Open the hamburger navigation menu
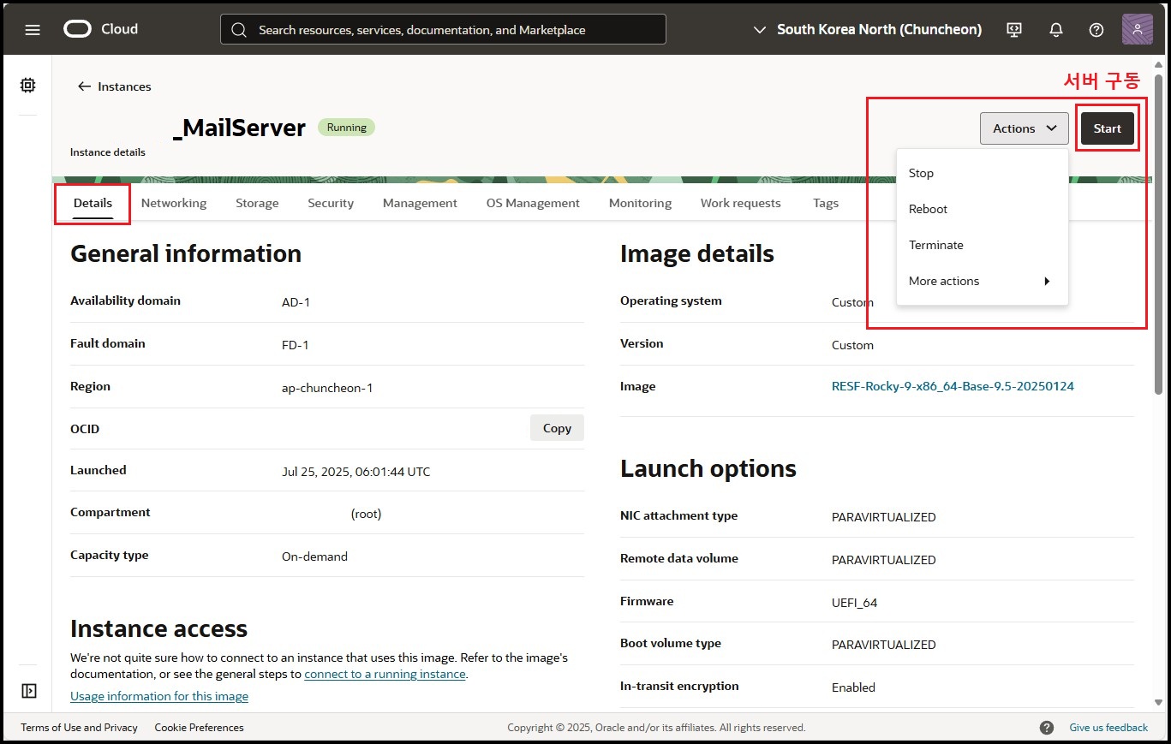Image resolution: width=1171 pixels, height=744 pixels. (x=33, y=29)
